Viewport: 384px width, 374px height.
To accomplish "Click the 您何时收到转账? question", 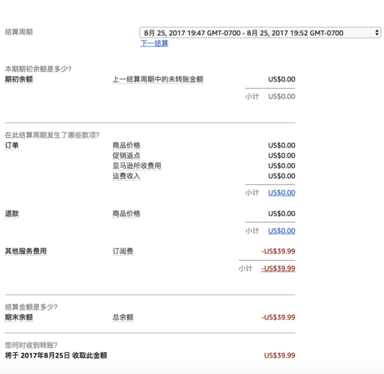I will tap(31, 346).
